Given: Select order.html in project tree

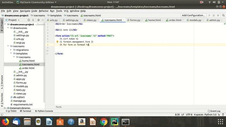Looking at the screenshot, I should click(x=28, y=68).
